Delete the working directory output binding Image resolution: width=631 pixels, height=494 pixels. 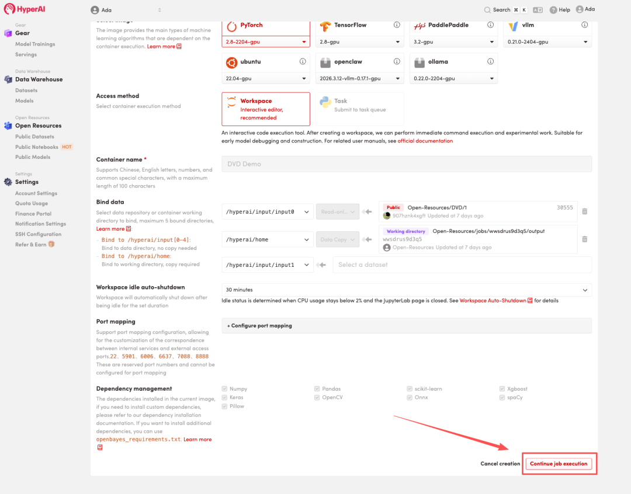click(585, 239)
